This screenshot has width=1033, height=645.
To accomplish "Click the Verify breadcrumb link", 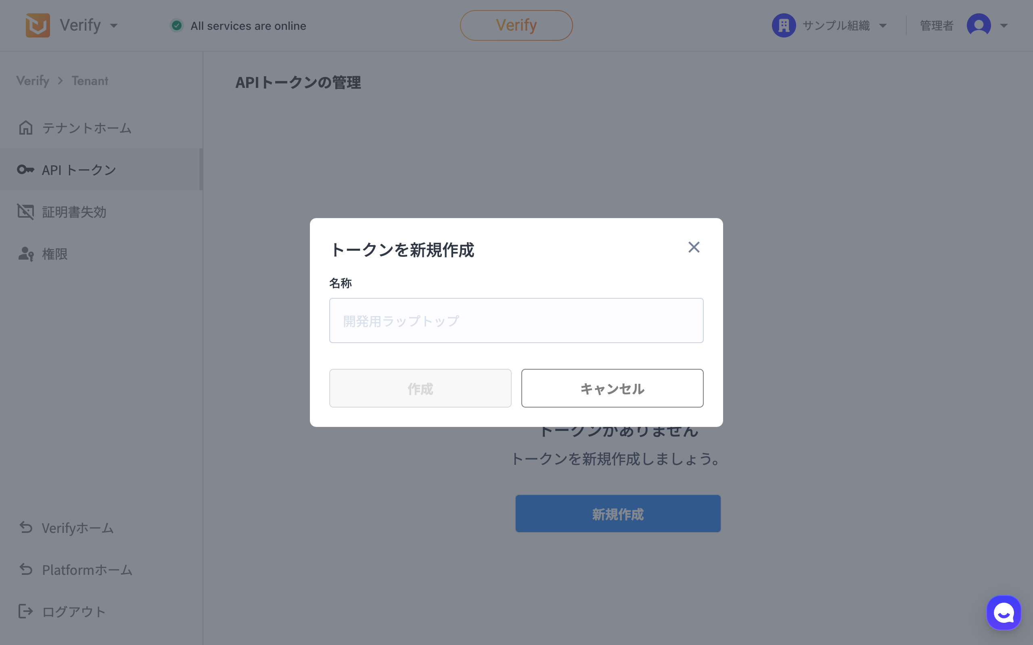I will (x=33, y=81).
